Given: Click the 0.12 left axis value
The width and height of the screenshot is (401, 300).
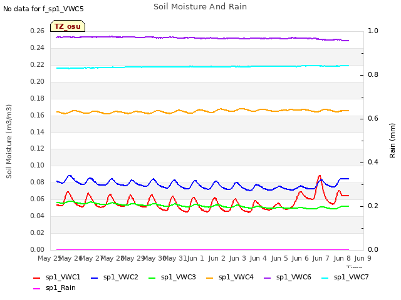Looking at the screenshot, I should 38,148.
